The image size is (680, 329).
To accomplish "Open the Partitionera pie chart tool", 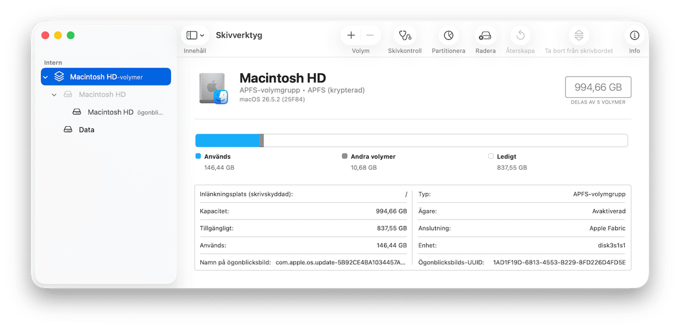I will [x=448, y=35].
